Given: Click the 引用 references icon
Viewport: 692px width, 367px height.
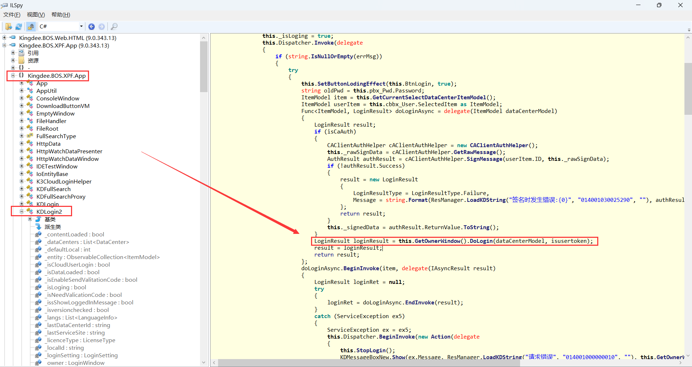Looking at the screenshot, I should 21,53.
